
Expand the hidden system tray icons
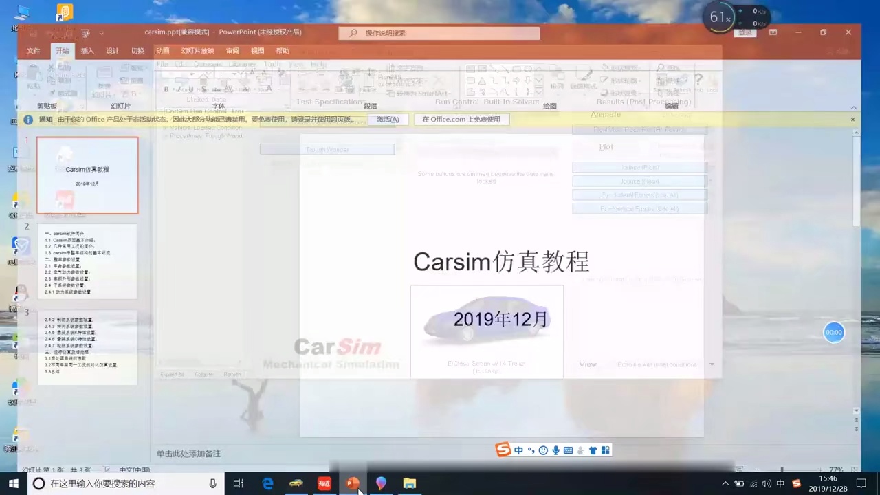point(725,483)
